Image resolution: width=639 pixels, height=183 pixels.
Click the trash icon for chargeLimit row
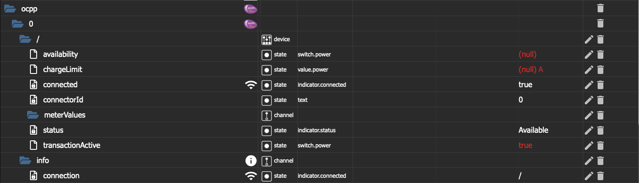pos(600,69)
